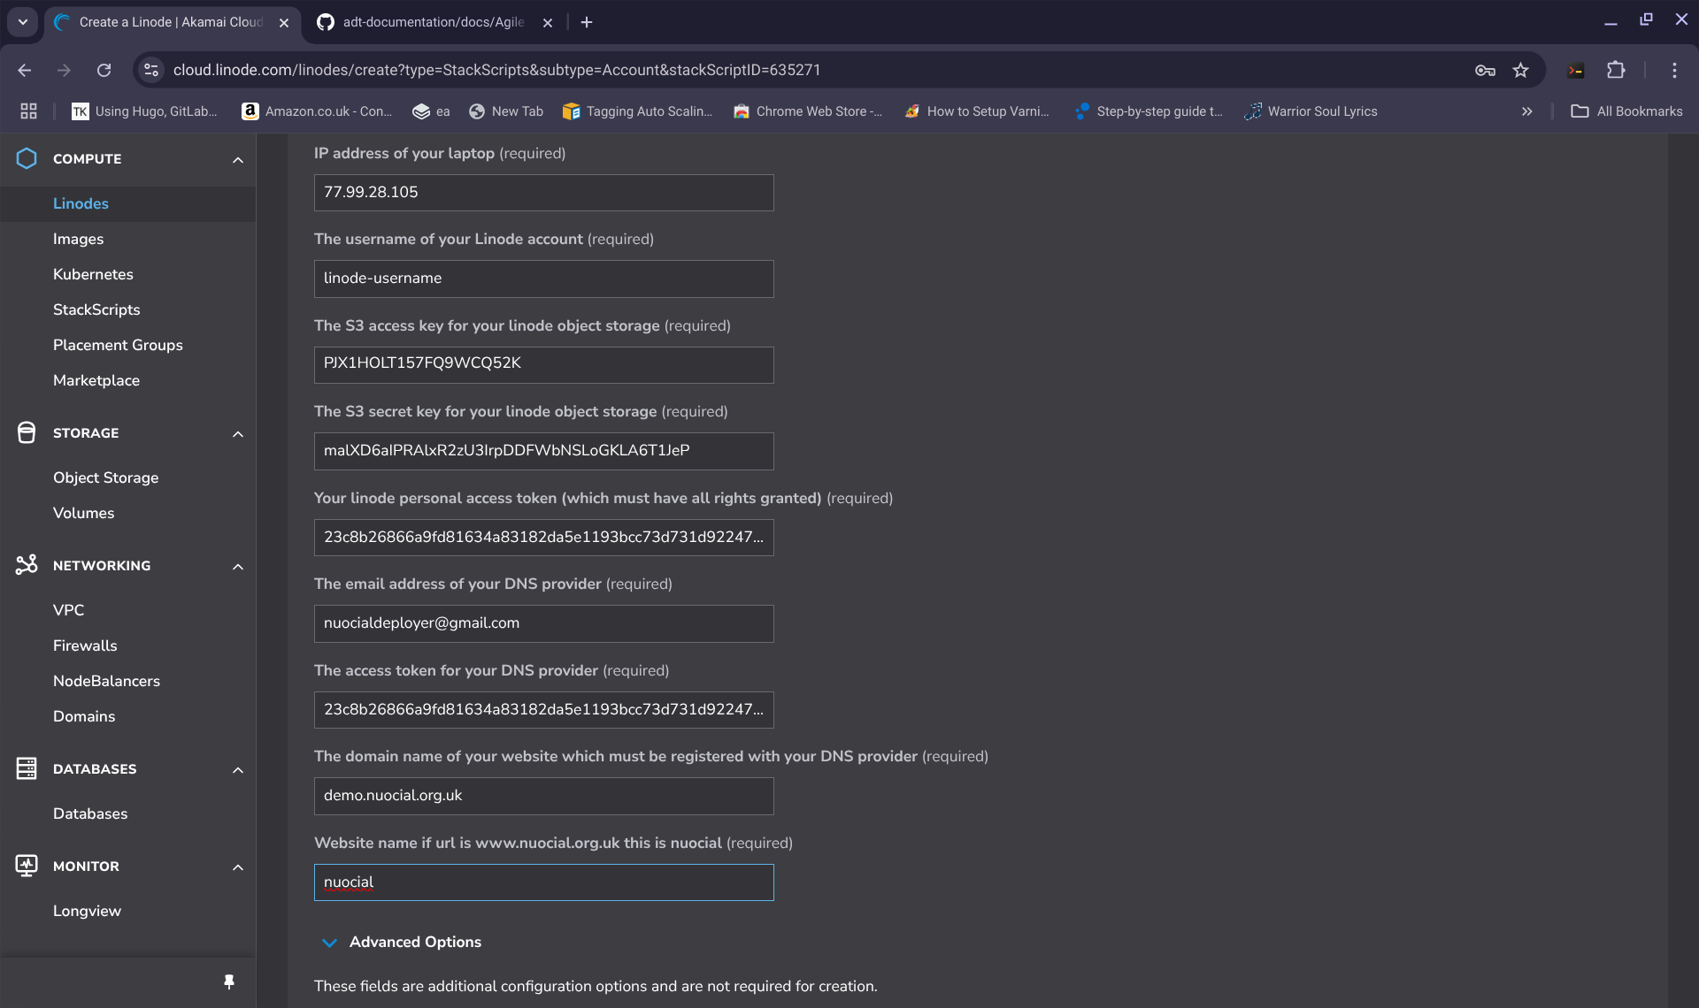The image size is (1699, 1008).
Task: Pin the side menu with pin icon
Action: coord(229,981)
